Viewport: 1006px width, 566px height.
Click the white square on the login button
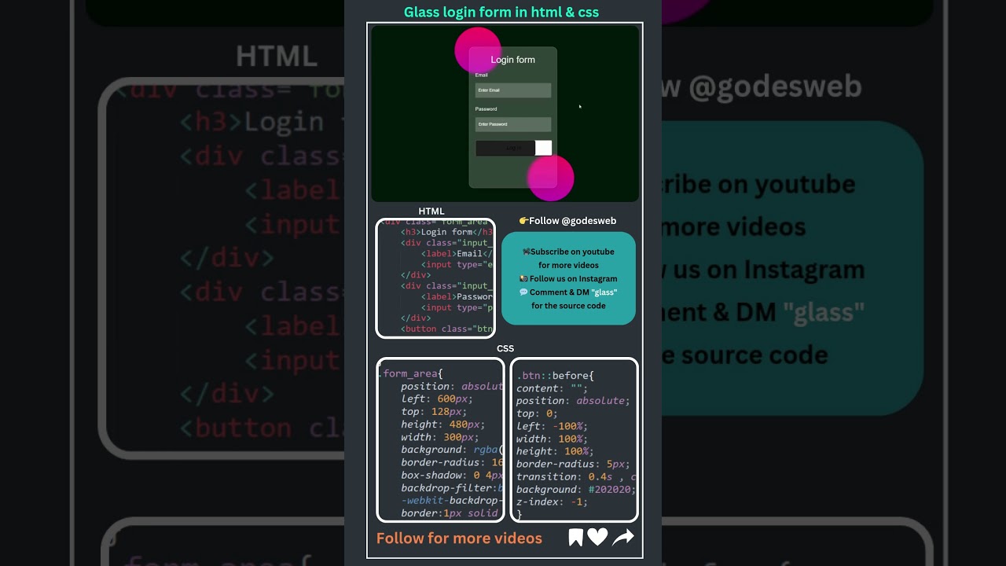[544, 148]
